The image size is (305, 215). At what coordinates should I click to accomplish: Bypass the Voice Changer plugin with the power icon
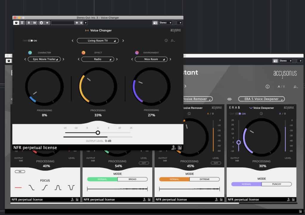(x=16, y=23)
